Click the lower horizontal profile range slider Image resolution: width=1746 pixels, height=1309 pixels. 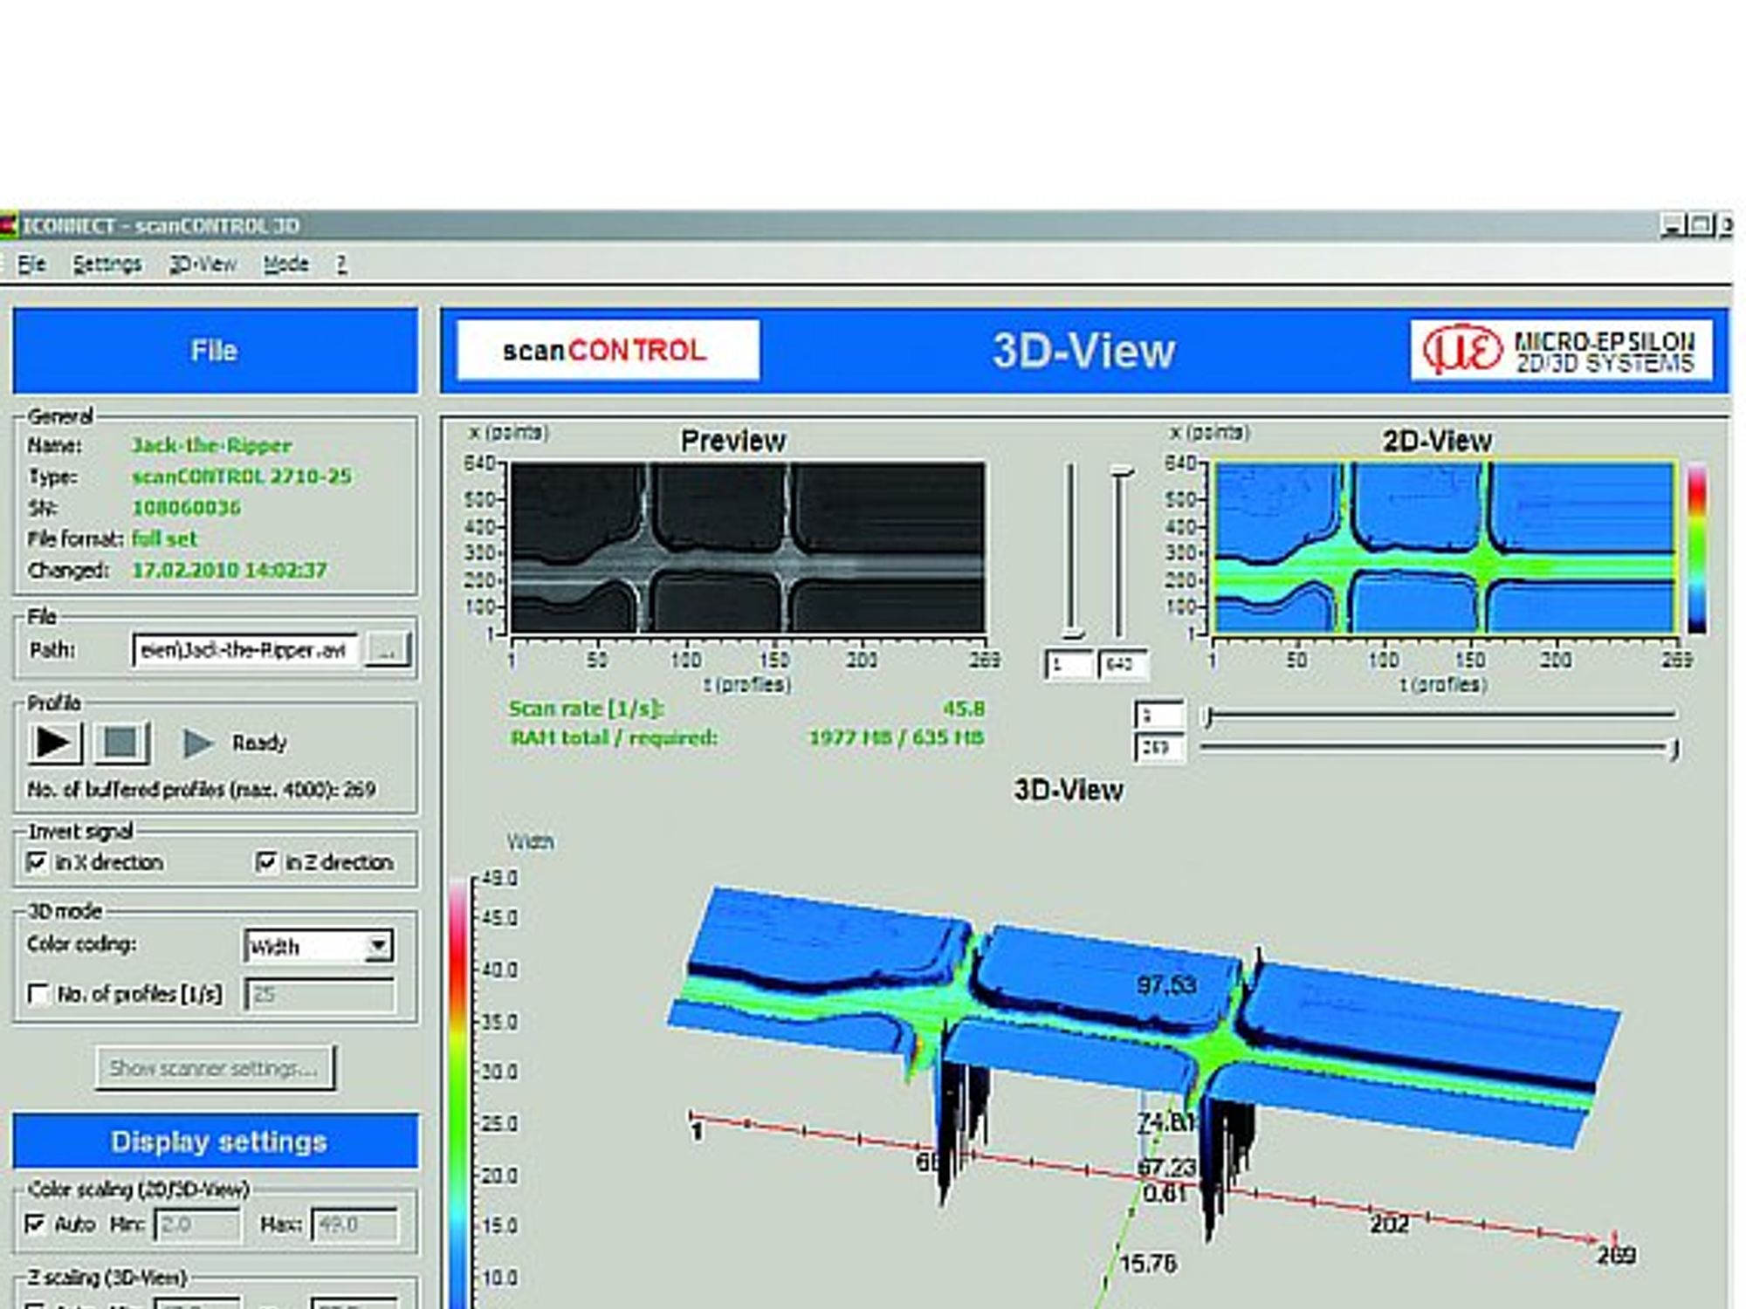(x=1439, y=748)
